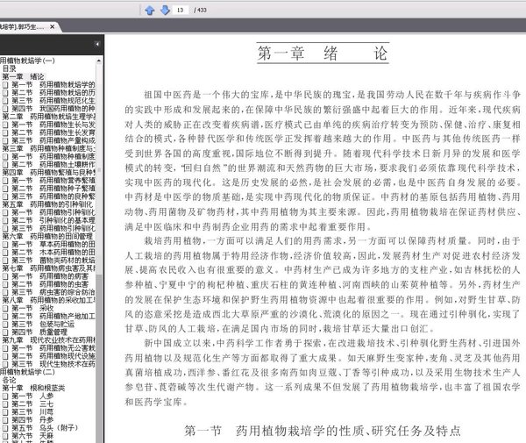Close the open document tab

tap(53, 28)
